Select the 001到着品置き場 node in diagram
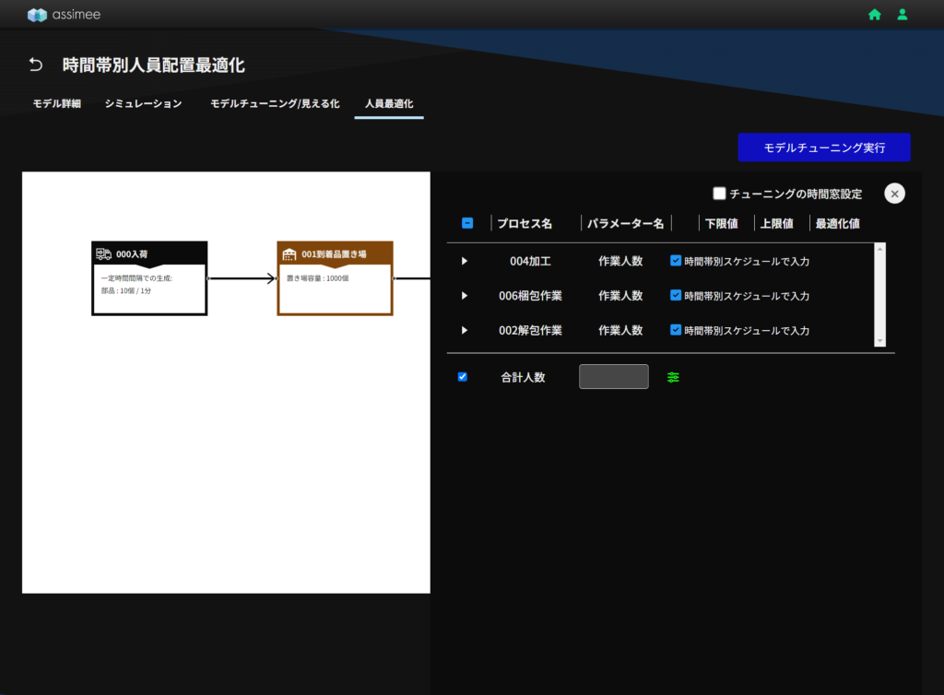 point(335,278)
